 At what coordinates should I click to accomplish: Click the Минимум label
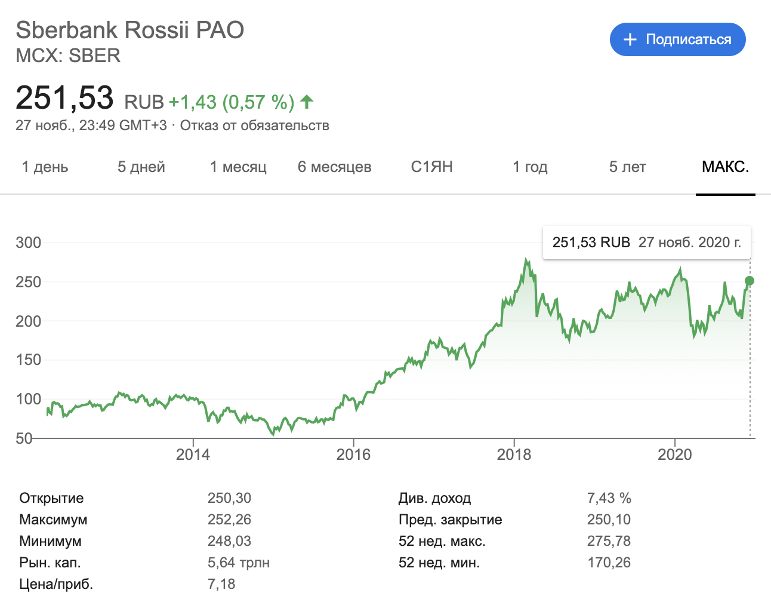50,541
